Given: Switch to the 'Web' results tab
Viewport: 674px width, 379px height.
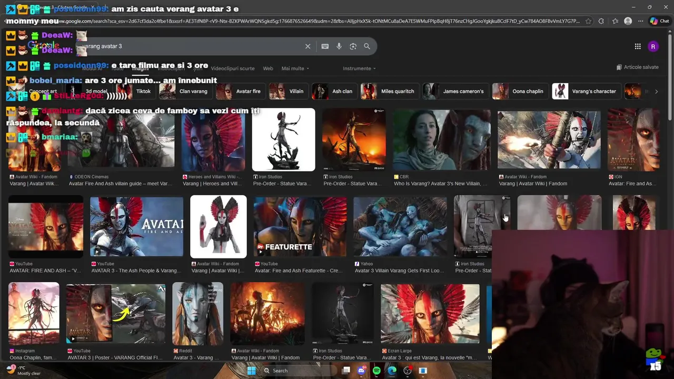Looking at the screenshot, I should [x=268, y=68].
